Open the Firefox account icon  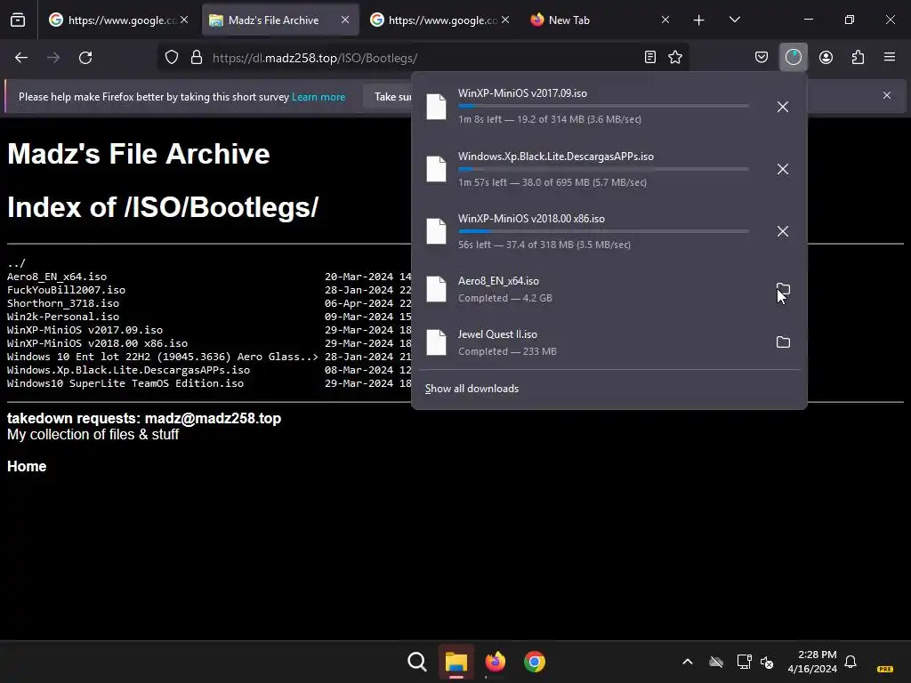826,58
